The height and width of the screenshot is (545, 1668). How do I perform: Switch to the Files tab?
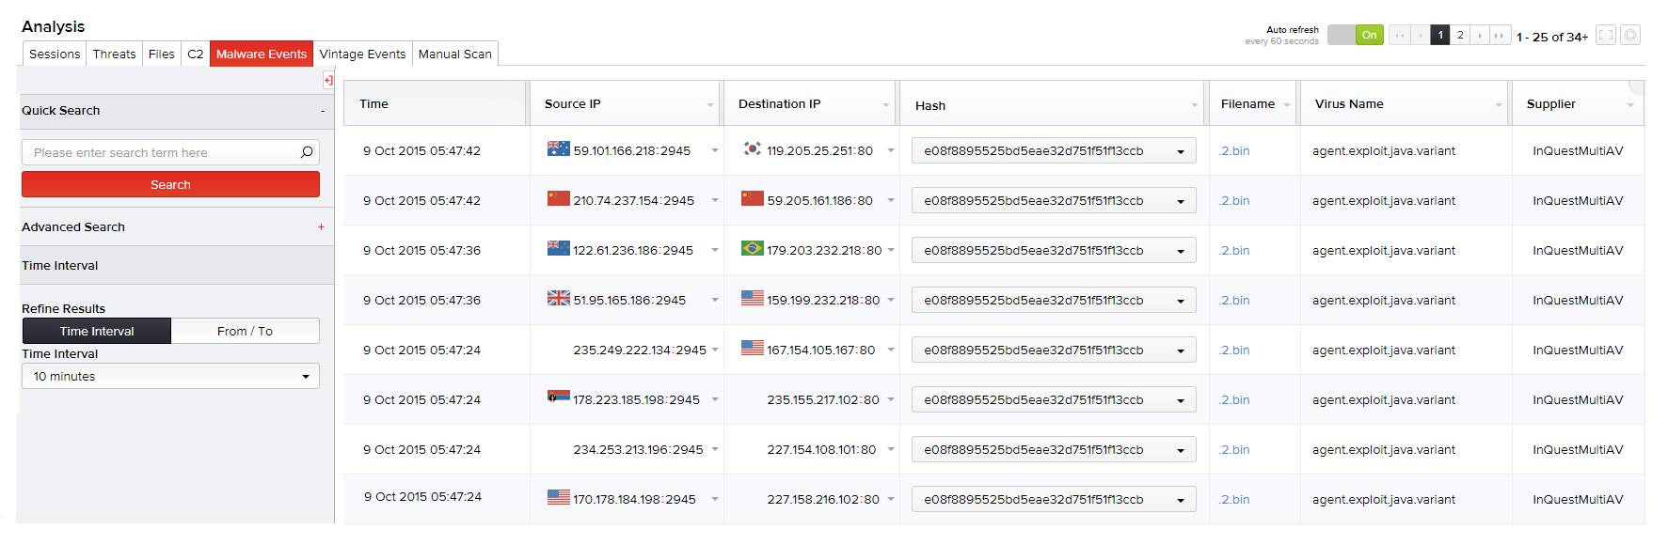click(x=162, y=54)
